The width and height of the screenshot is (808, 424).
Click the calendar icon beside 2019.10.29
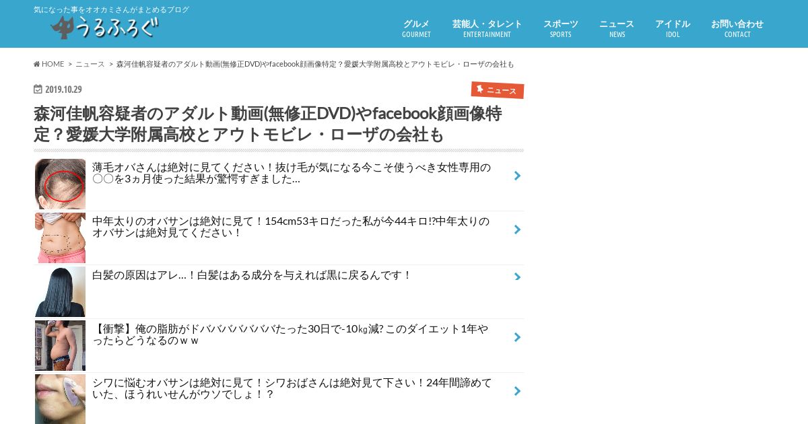pos(38,89)
